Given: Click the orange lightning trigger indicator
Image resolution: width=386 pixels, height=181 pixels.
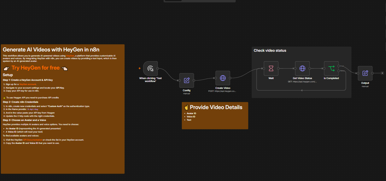Looking at the screenshot, I should click(140, 68).
